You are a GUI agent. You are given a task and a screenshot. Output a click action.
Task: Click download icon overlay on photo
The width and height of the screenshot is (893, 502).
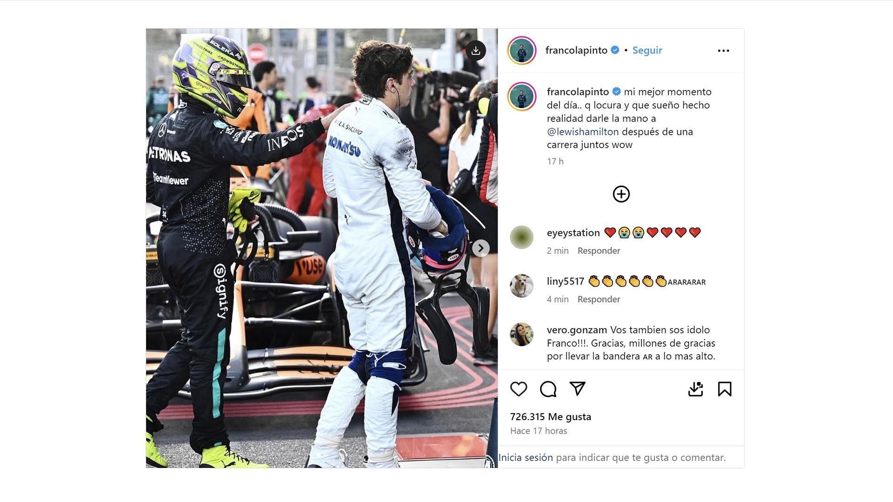pyautogui.click(x=476, y=51)
